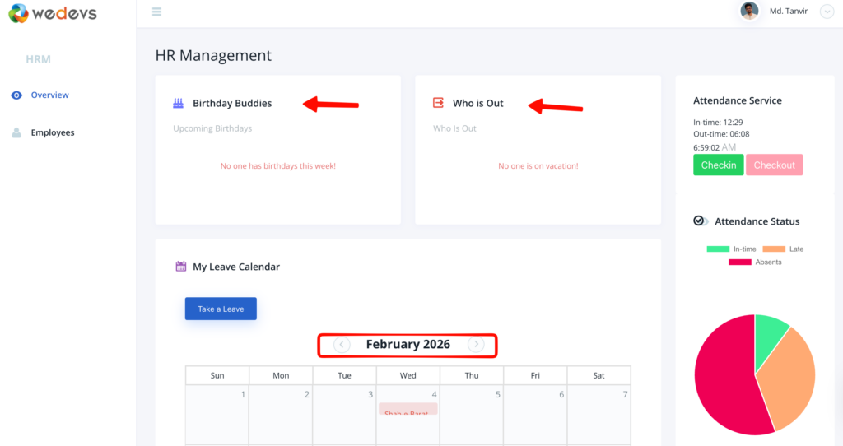Go to previous month in calendar
Image resolution: width=843 pixels, height=446 pixels.
342,345
